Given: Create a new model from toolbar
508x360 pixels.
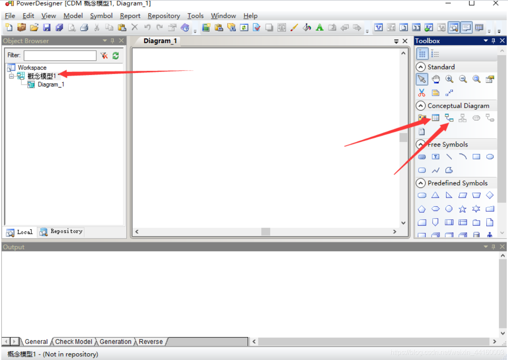Looking at the screenshot, I should pyautogui.click(x=8, y=28).
